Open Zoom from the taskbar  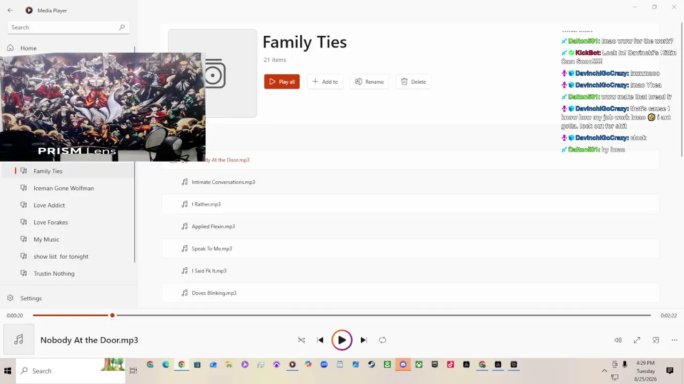click(x=324, y=365)
